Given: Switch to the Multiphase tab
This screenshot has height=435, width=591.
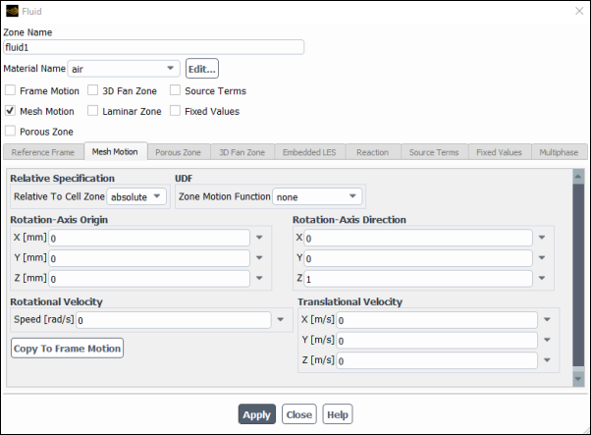Looking at the screenshot, I should click(x=559, y=152).
